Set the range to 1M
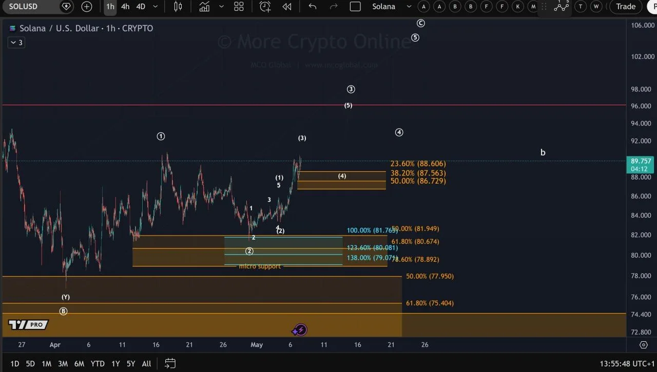Image resolution: width=657 pixels, height=372 pixels. pos(46,364)
